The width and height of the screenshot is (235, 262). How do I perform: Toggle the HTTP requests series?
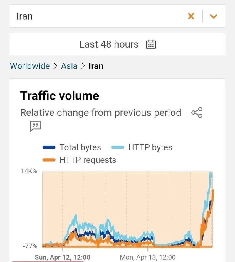(88, 160)
